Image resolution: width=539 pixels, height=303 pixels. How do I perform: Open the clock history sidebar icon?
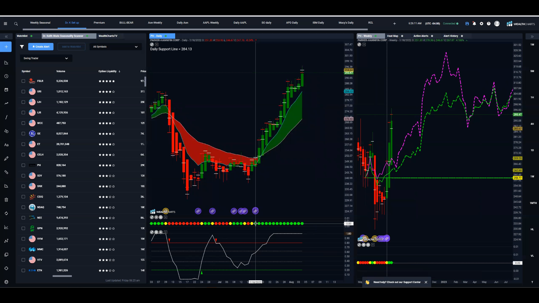[6, 76]
